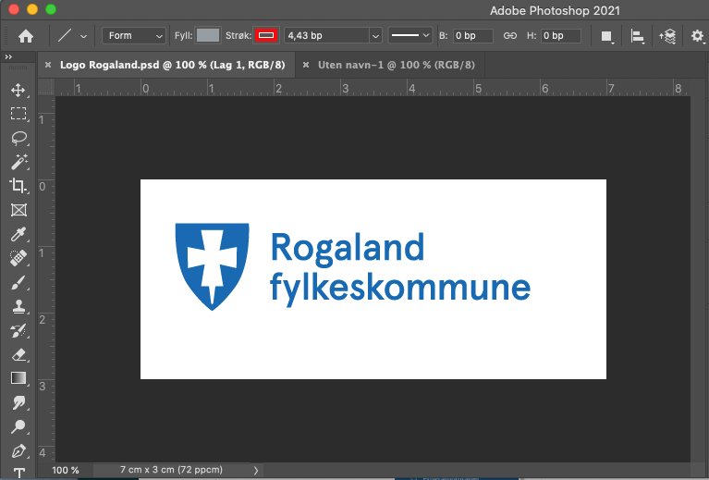Click the H height input field

tap(561, 35)
